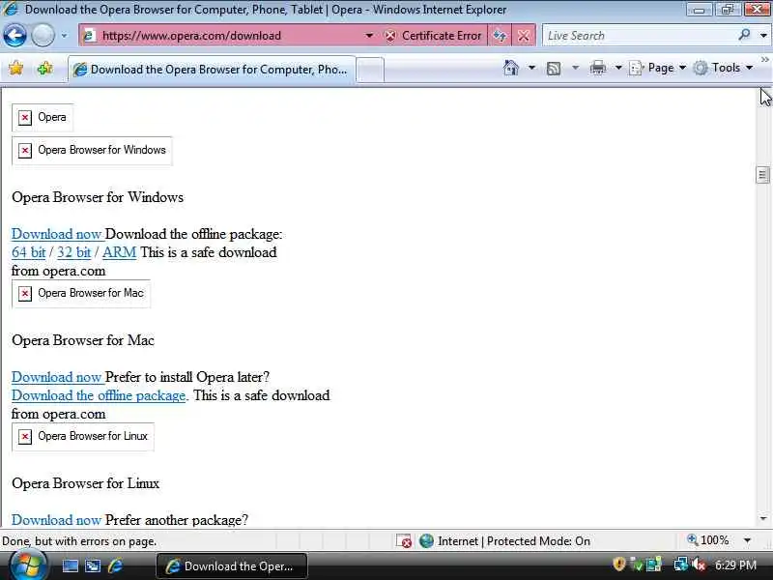This screenshot has height=580, width=773.
Task: Click the blocked popup status bar icon
Action: [404, 540]
